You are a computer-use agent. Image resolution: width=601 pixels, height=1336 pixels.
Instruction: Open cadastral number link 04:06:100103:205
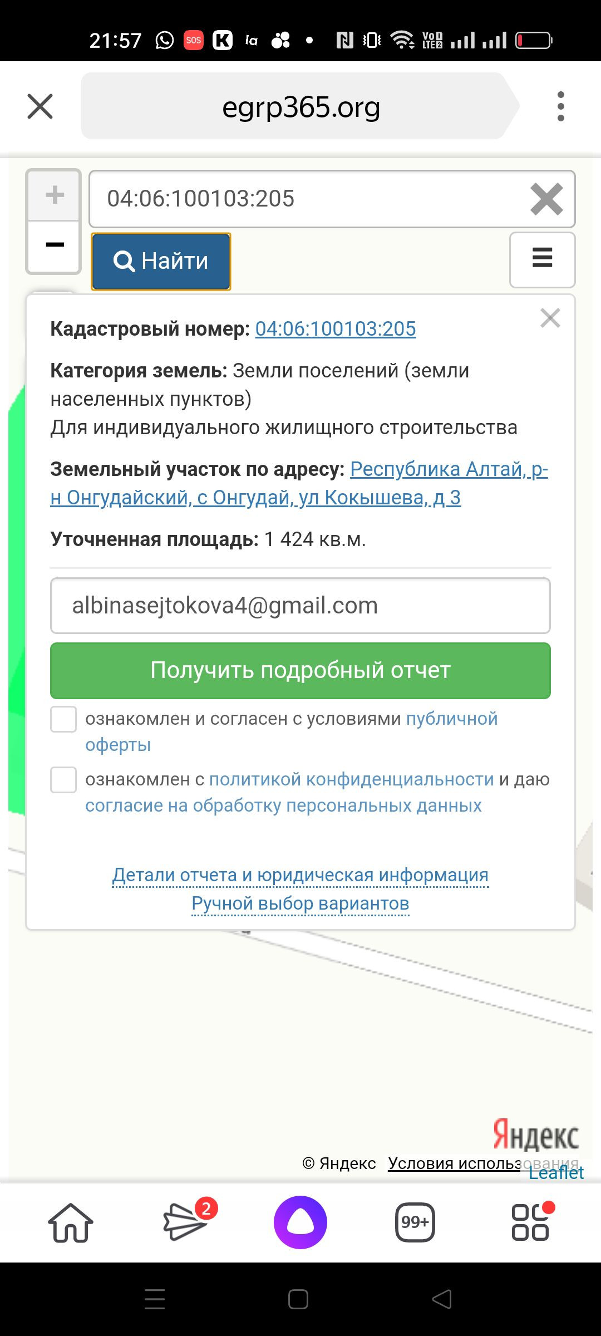(336, 329)
